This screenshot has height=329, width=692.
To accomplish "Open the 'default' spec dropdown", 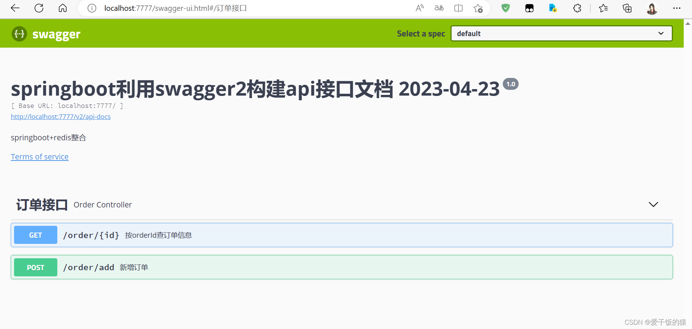I will 561,33.
